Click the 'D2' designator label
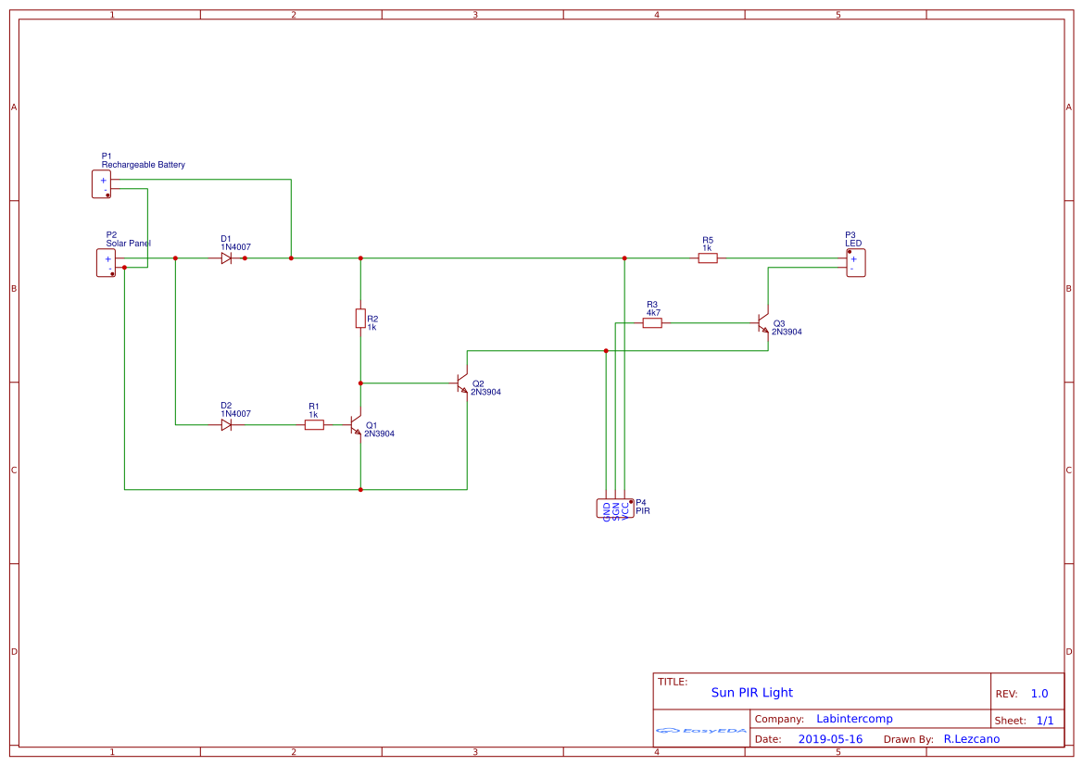The image size is (1083, 766). [226, 406]
